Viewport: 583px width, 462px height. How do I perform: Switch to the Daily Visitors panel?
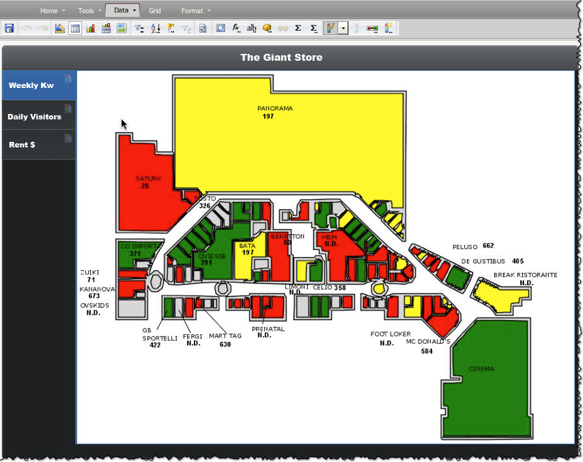[x=39, y=115]
